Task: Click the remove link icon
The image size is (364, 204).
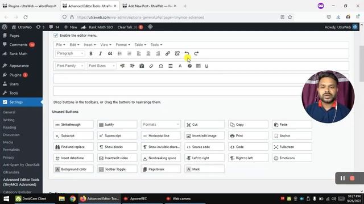Action: 177,53
